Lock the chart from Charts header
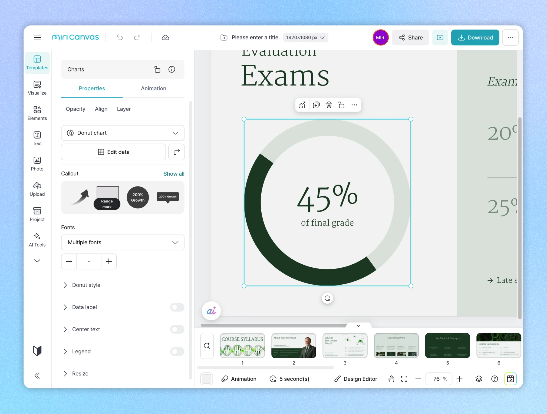 click(157, 70)
